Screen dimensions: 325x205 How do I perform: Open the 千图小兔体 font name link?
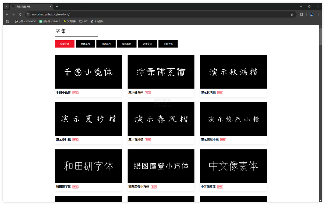[63, 93]
